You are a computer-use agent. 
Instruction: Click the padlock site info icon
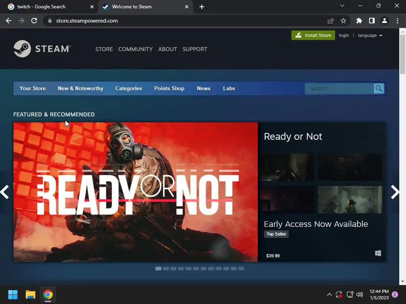pos(50,21)
